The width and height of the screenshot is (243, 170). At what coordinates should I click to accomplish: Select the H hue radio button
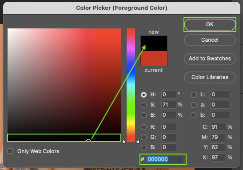pos(143,95)
